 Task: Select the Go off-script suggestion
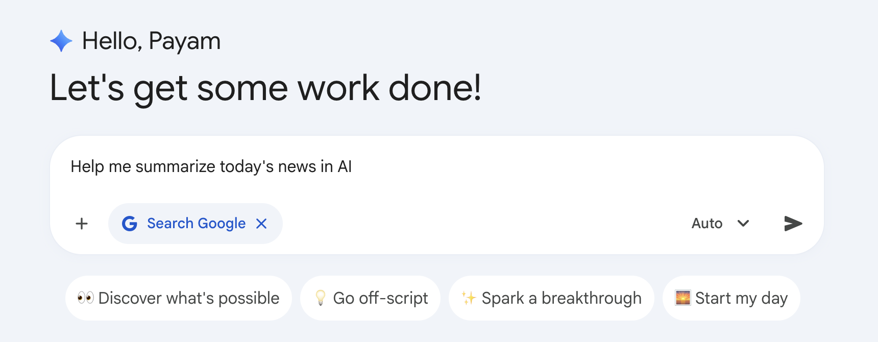[x=370, y=298]
